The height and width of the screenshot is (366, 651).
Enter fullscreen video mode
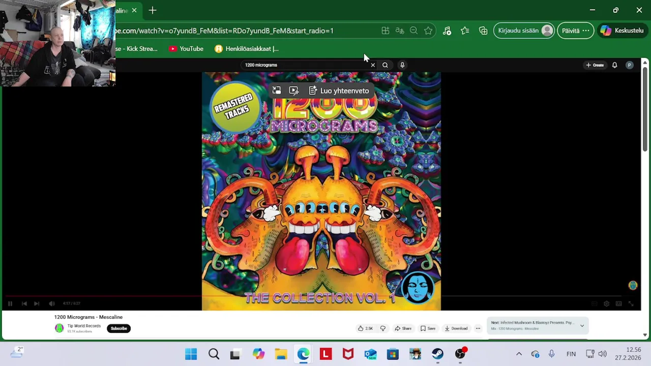tap(631, 303)
